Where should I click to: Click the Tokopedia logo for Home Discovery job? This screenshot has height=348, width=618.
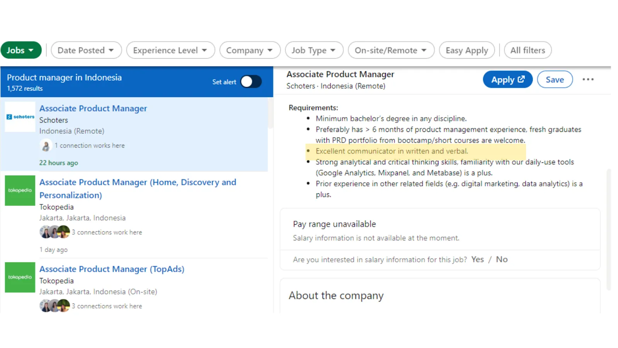[x=20, y=191]
